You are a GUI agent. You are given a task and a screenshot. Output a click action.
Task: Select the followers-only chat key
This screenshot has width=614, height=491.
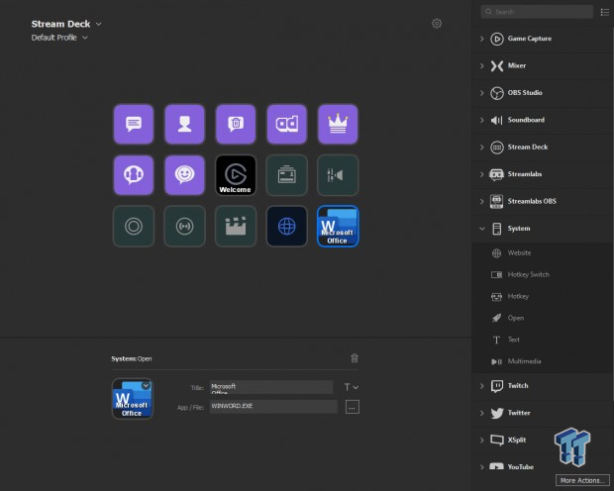click(x=134, y=175)
